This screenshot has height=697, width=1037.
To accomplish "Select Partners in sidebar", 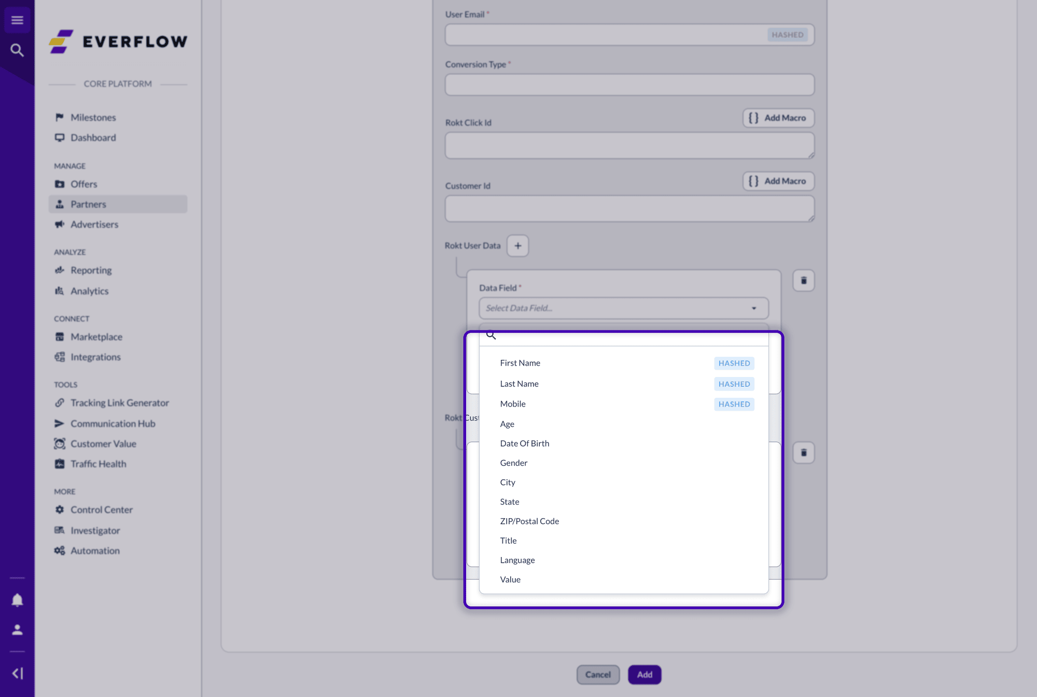I will coord(118,204).
